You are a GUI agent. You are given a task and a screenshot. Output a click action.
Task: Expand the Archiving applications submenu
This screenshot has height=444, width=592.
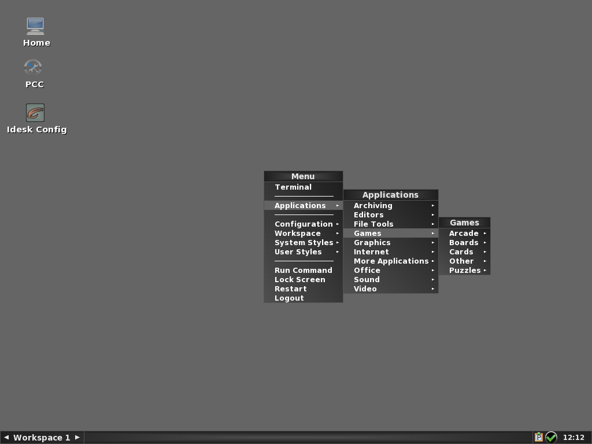point(391,205)
